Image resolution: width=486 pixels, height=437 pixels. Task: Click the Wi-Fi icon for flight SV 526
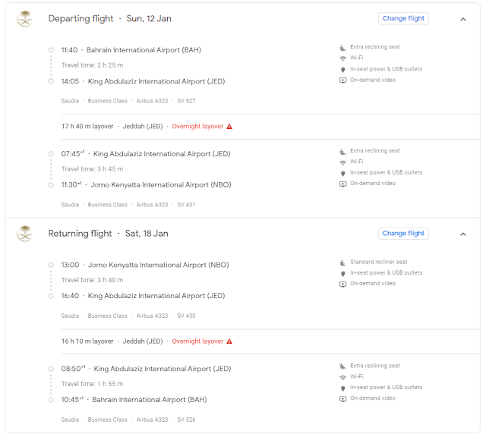click(x=342, y=376)
